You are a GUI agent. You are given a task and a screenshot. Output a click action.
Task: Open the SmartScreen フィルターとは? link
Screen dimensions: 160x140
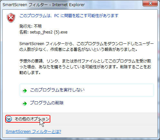point(34,132)
